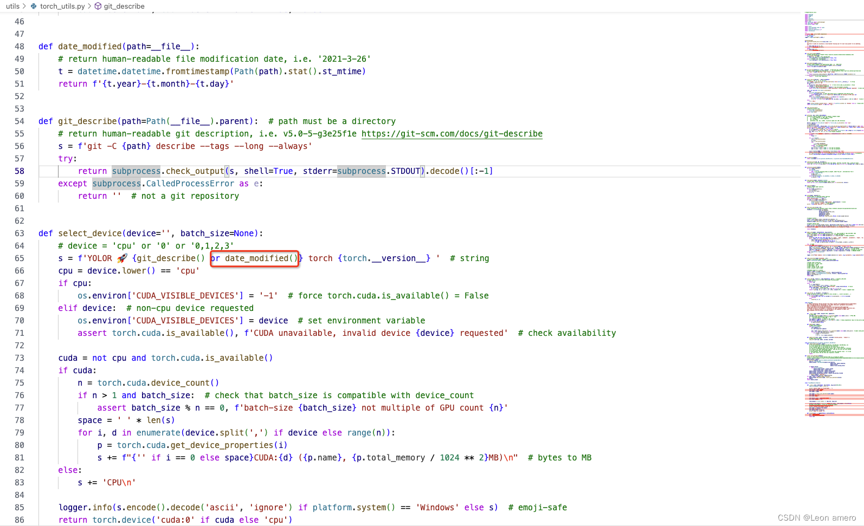Click 'assert batch_size % n == 0' line
The width and height of the screenshot is (864, 526).
(302, 408)
